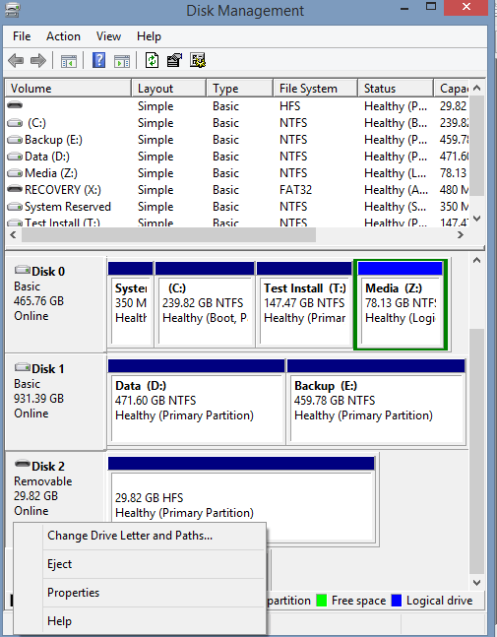Sort by File System column header
Viewport: 497px width, 637px height.
(315, 89)
